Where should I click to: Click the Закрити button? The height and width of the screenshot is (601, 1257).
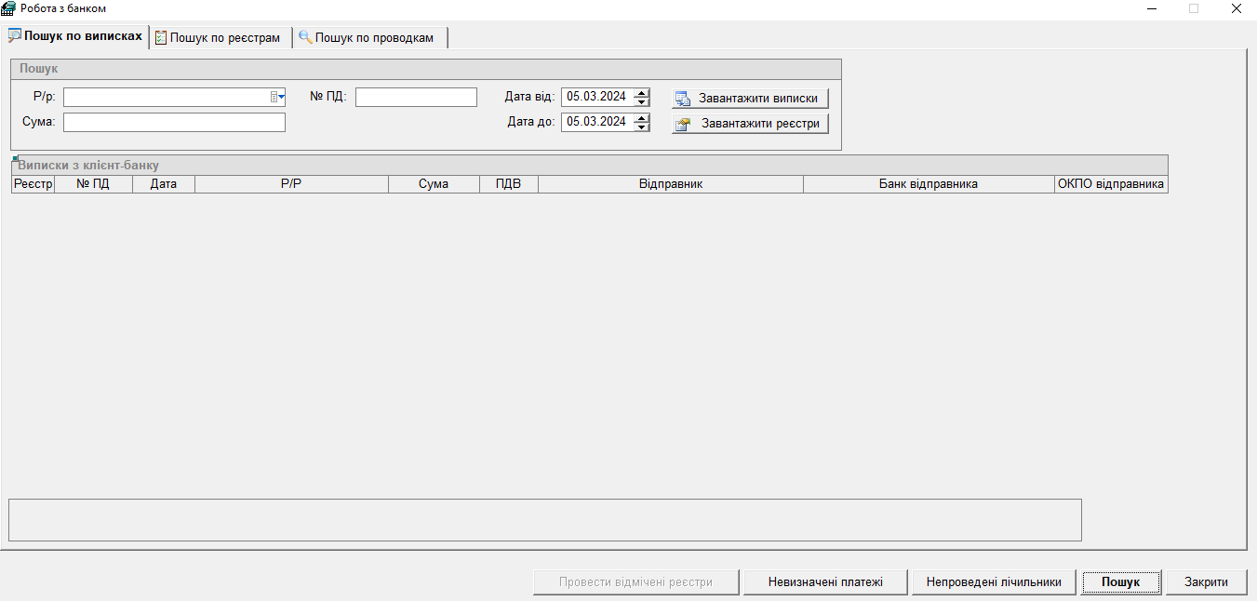pos(1206,582)
